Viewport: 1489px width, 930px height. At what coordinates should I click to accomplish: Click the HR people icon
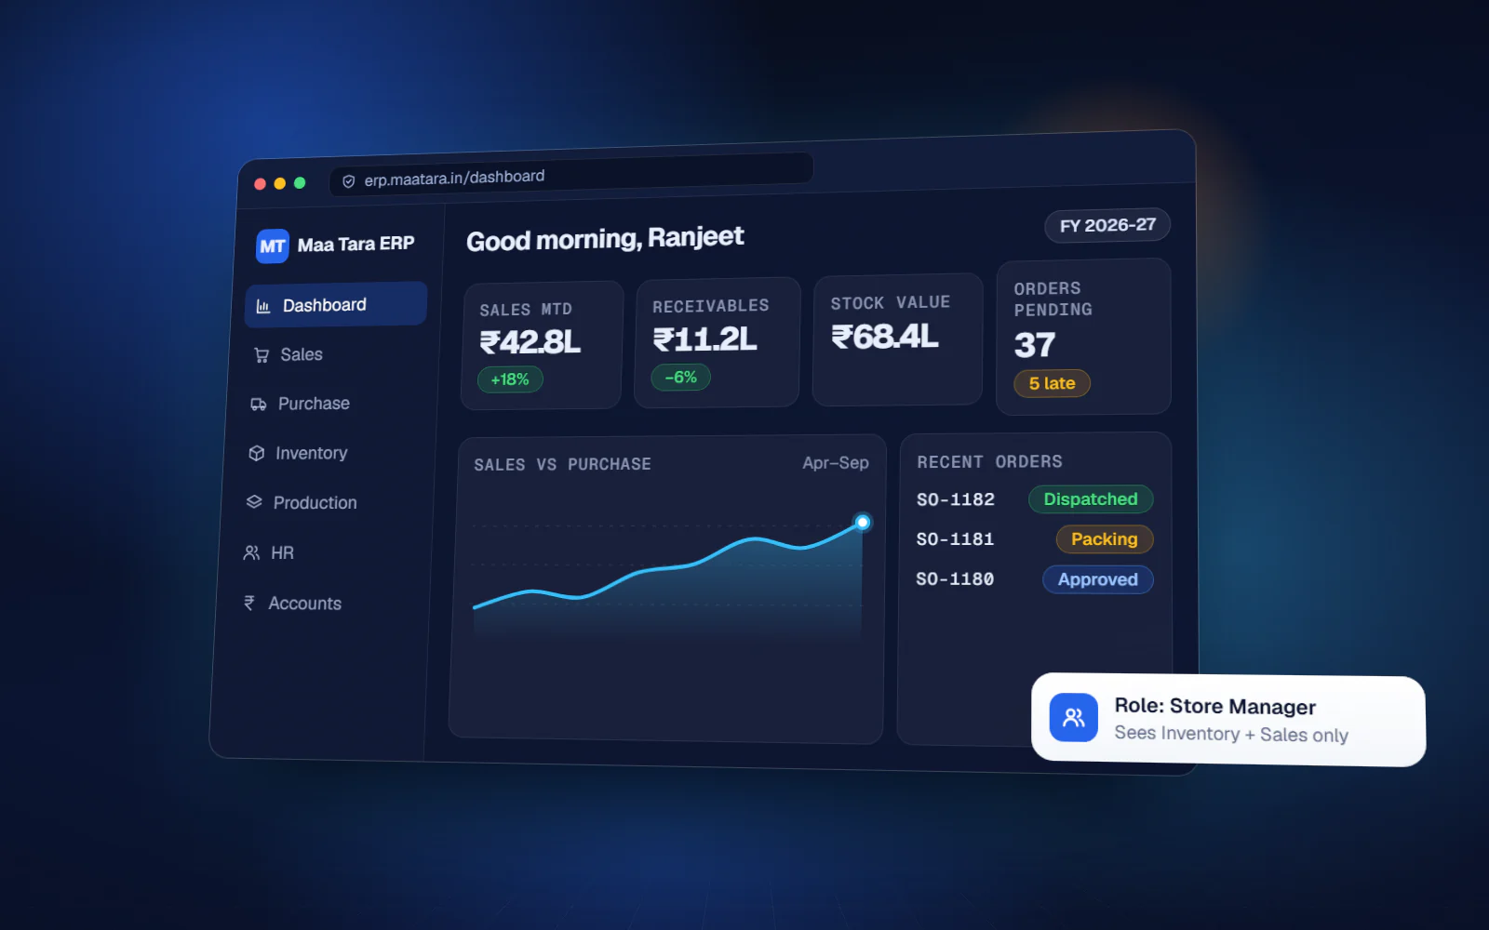251,552
